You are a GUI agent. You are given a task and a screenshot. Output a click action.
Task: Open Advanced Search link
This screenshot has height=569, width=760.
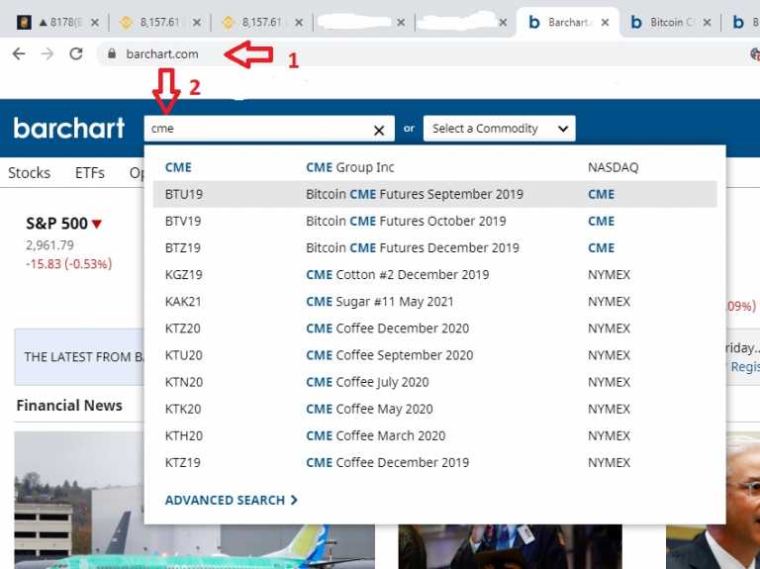point(232,500)
